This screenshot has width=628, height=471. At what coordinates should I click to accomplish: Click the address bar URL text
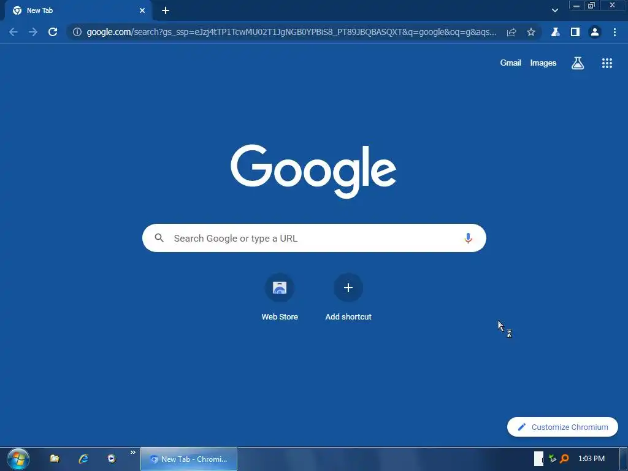tap(291, 32)
